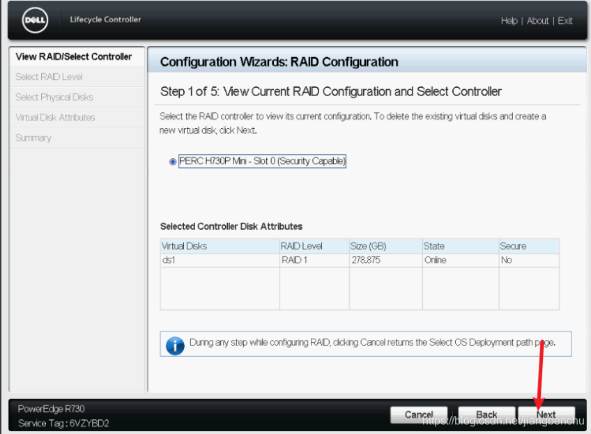The height and width of the screenshot is (434, 591).
Task: Click the Dell logo icon
Action: pos(35,20)
